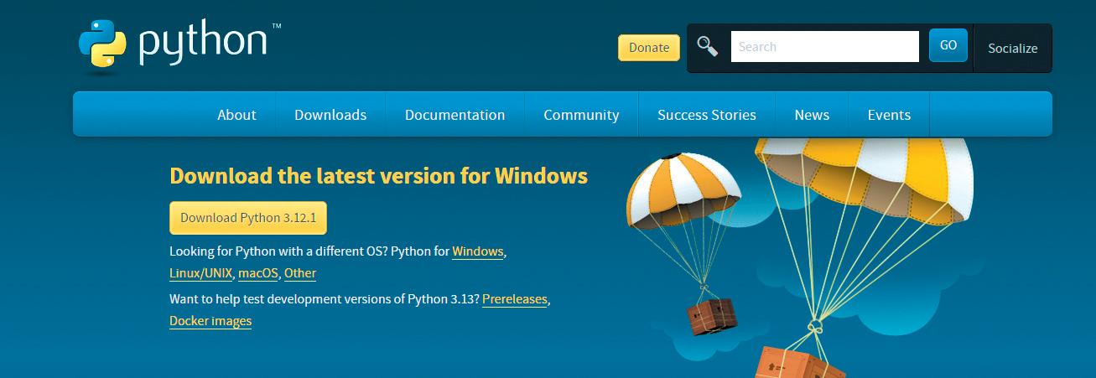Follow the Other OS link
The image size is (1096, 378).
click(300, 273)
